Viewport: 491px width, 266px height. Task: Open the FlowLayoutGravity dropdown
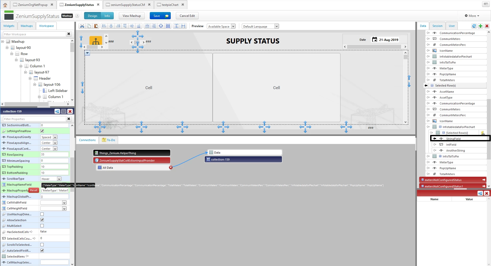coord(49,137)
